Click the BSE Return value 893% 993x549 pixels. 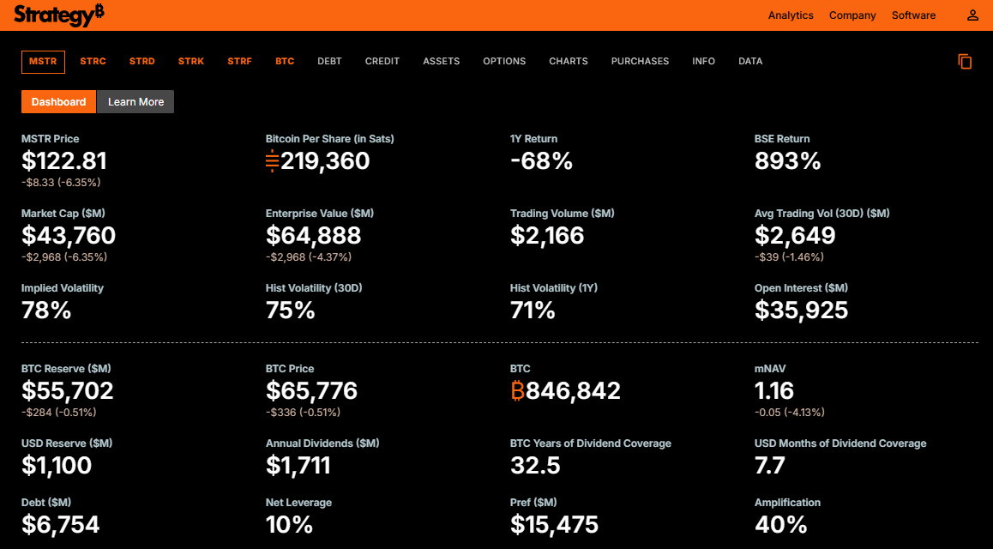coord(787,160)
